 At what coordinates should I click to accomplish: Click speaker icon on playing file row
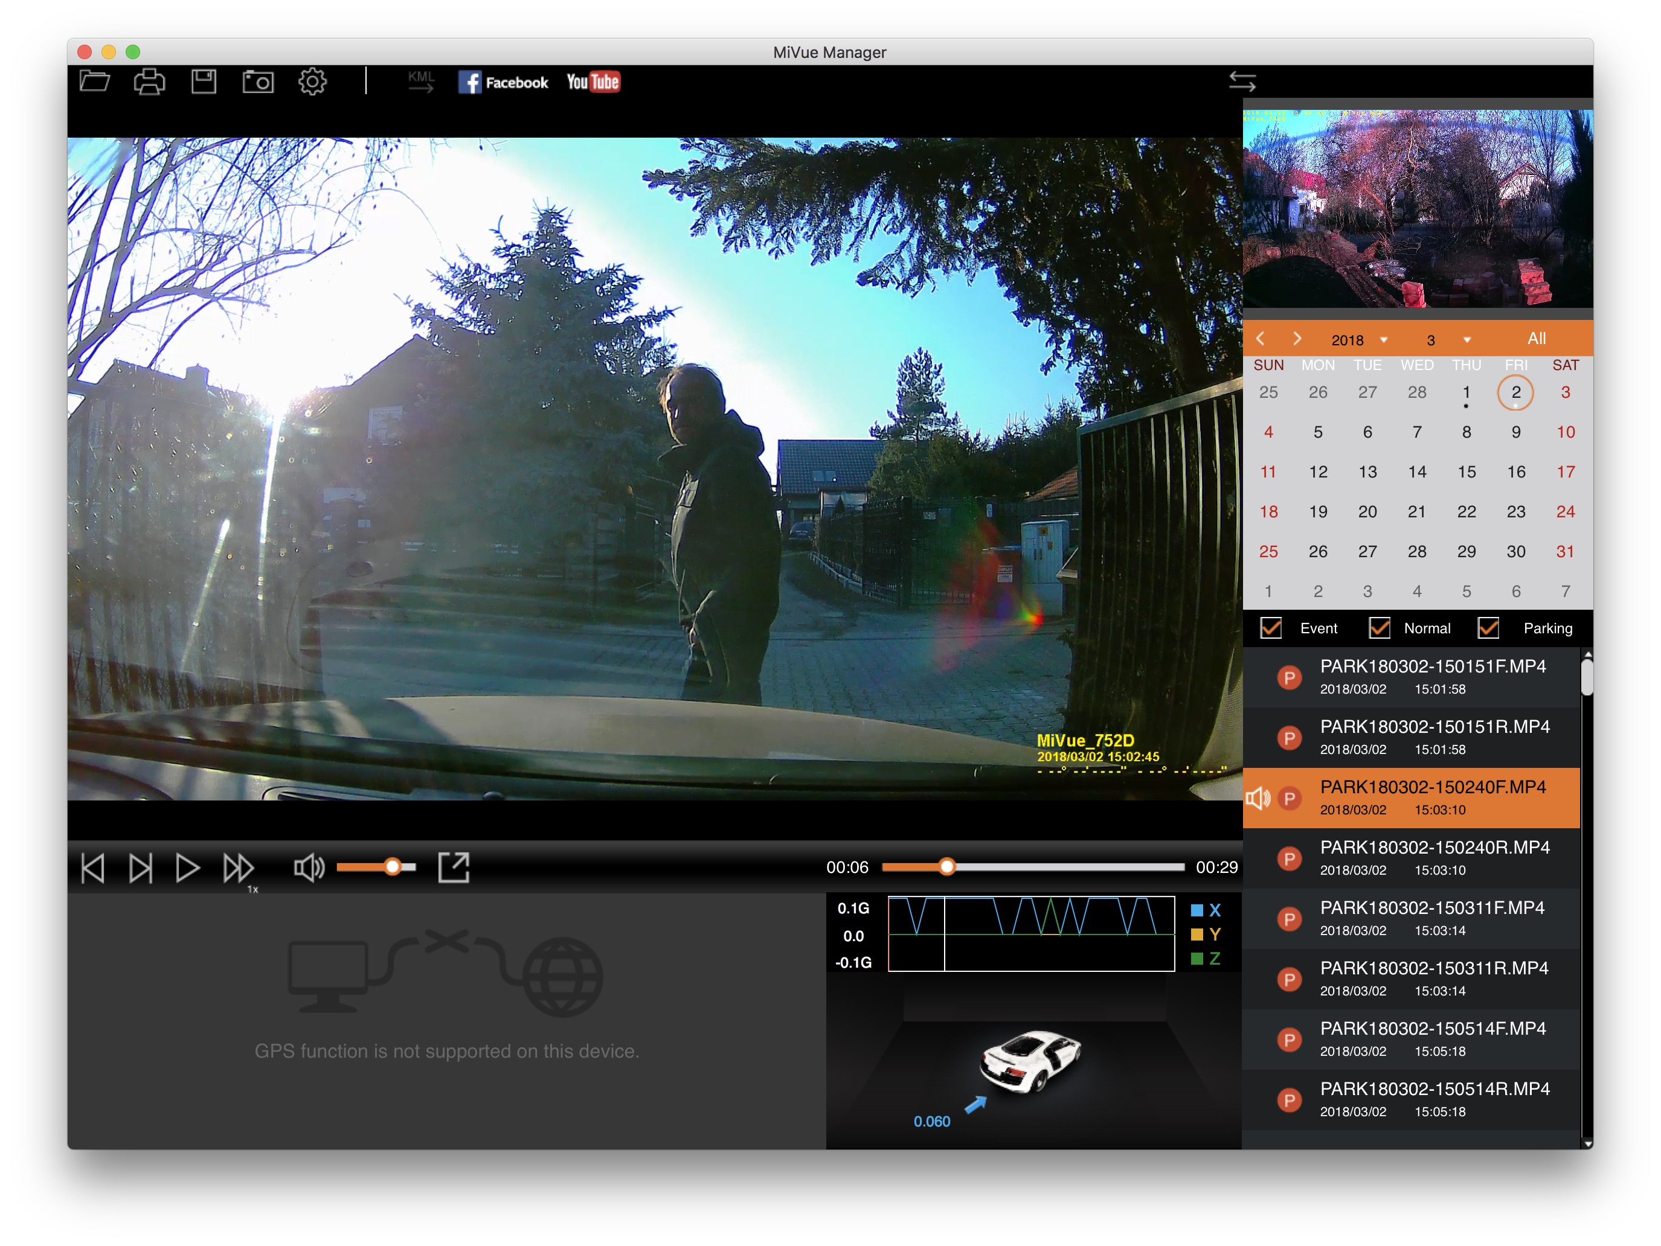pyautogui.click(x=1259, y=798)
